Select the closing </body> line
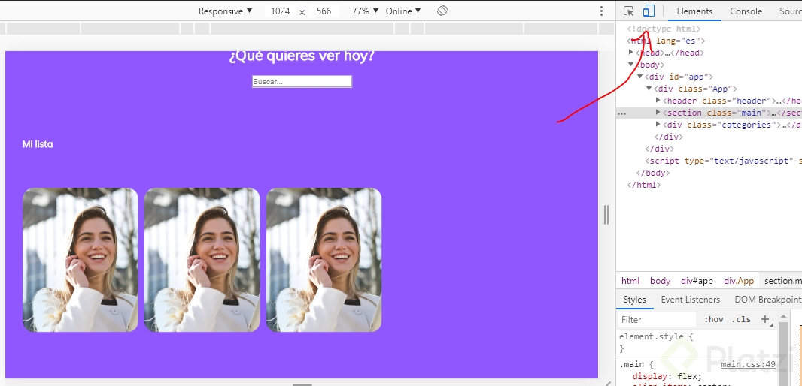Viewport: 802px width, 386px height. click(x=652, y=173)
